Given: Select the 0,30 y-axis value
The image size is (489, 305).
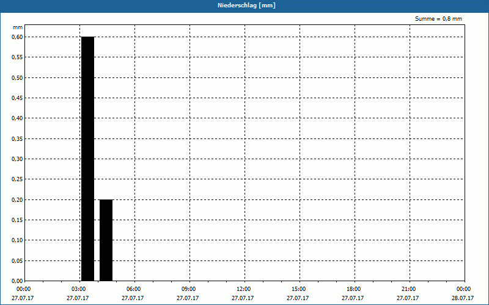Looking at the screenshot, I should click(x=17, y=159).
